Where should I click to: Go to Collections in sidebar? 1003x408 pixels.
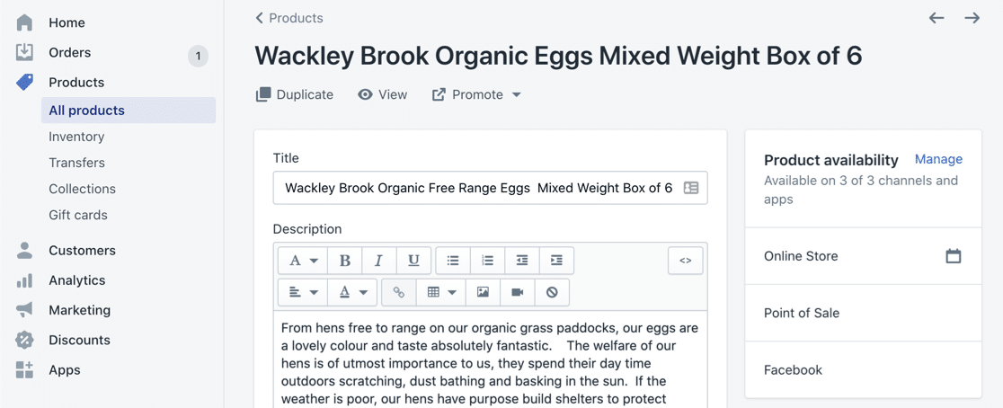82,189
